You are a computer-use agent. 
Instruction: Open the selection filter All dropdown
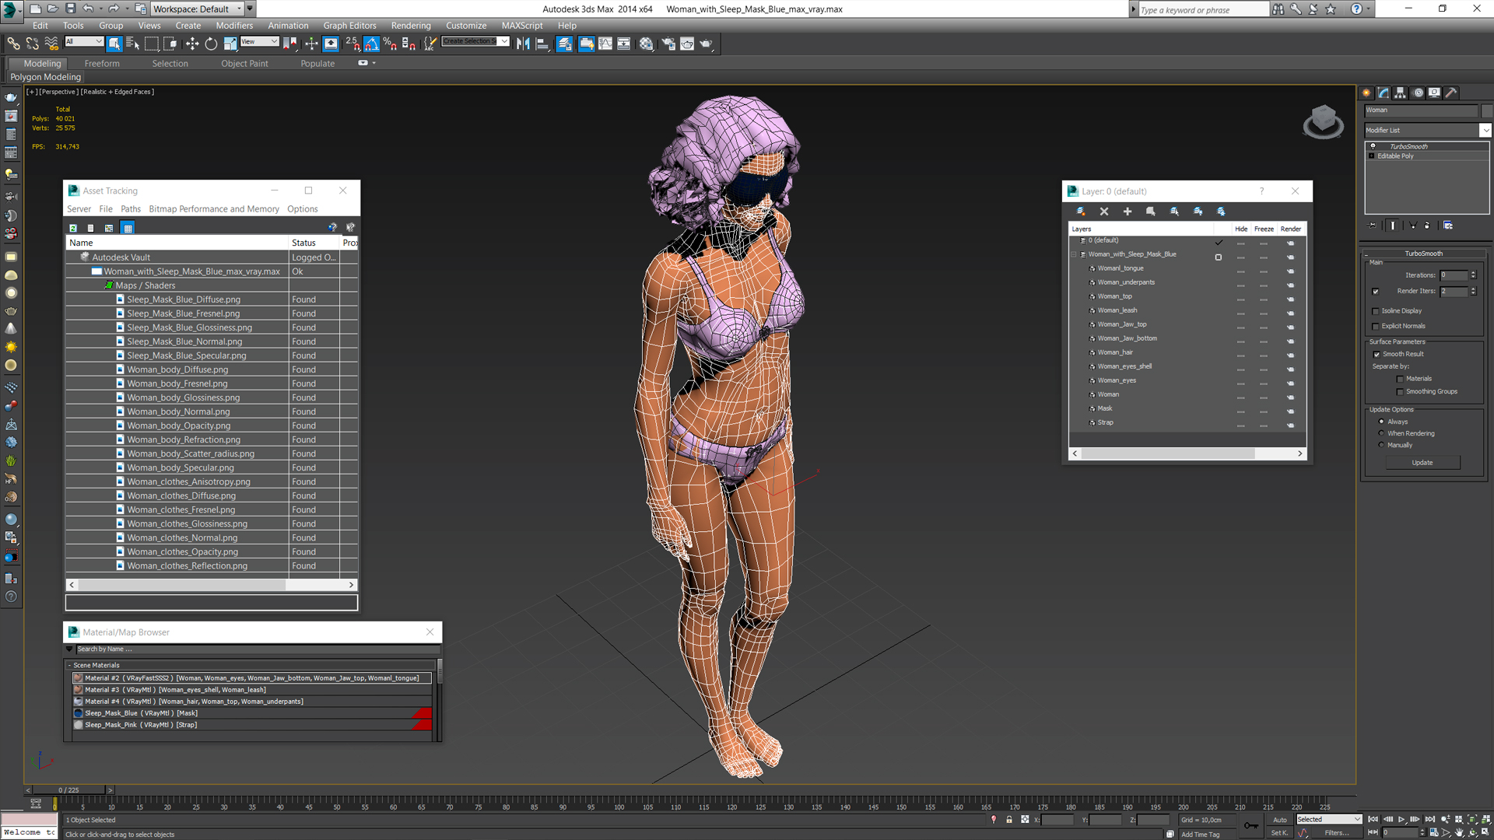click(84, 42)
